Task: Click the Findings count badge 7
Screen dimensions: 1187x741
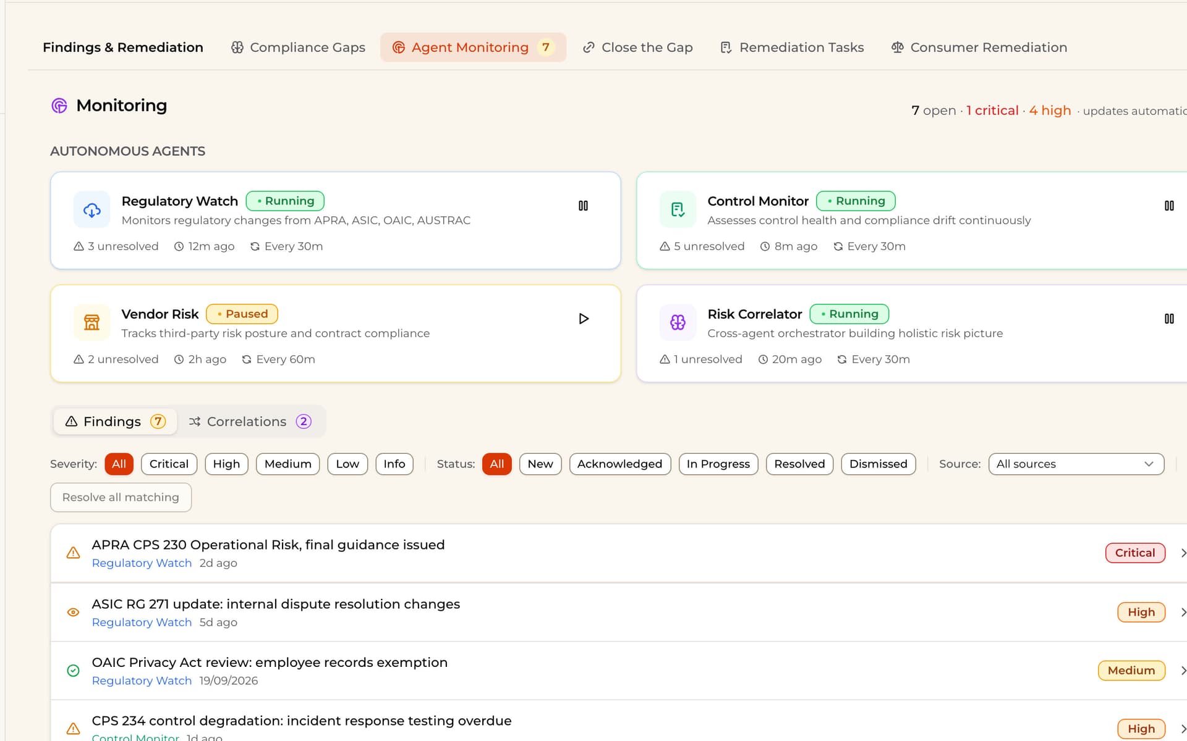Action: tap(158, 421)
